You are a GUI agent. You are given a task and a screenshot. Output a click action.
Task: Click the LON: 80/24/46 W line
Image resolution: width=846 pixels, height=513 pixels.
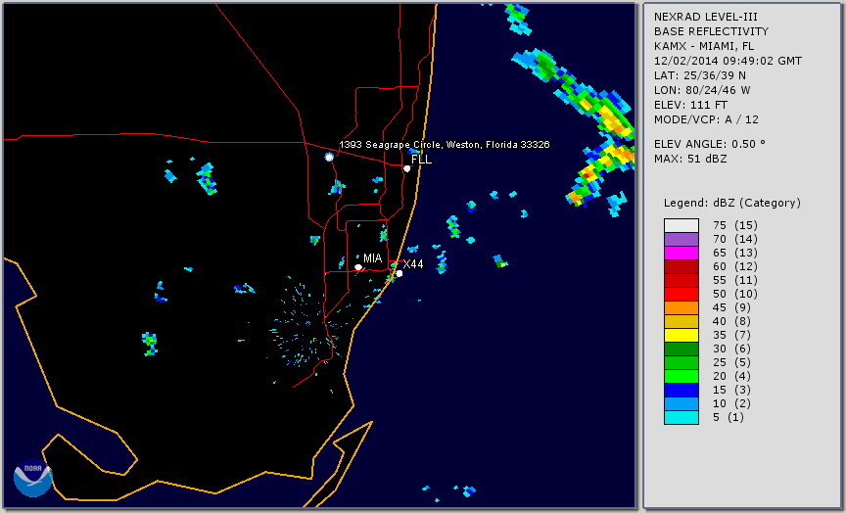[x=702, y=90]
